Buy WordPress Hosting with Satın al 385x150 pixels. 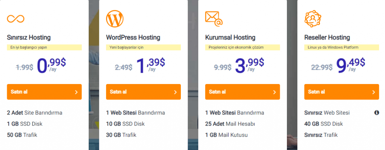[x=143, y=92]
